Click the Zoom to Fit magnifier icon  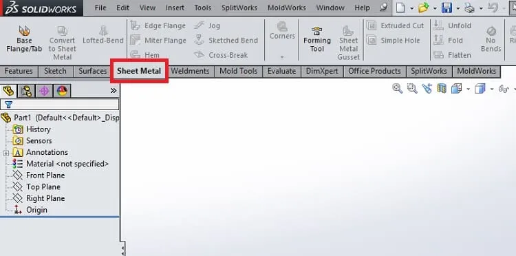(x=397, y=88)
